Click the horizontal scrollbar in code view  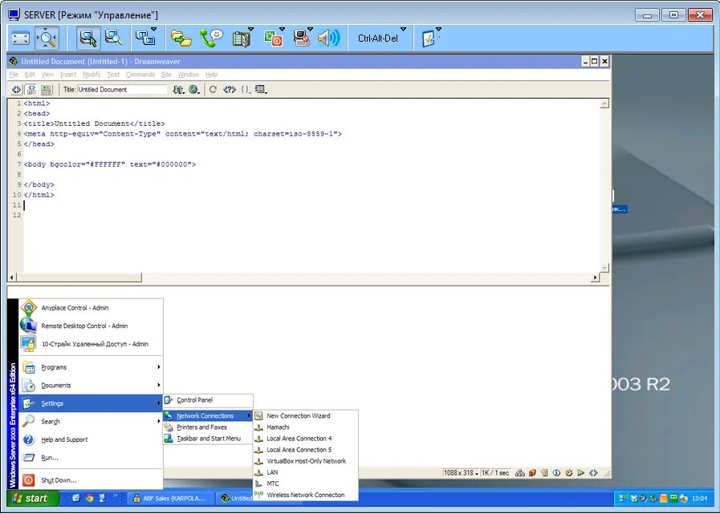click(79, 277)
